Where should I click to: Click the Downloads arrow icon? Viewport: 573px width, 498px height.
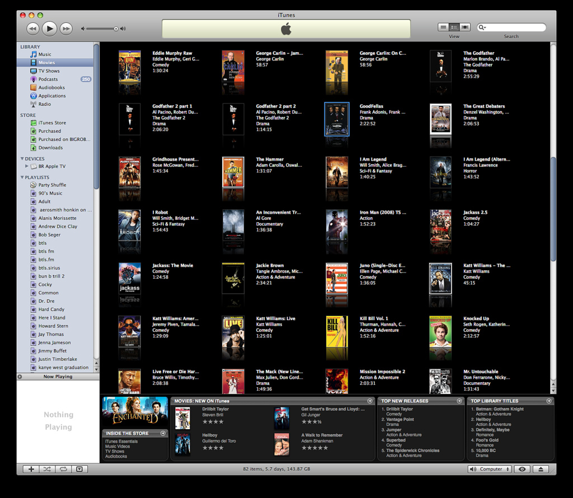point(33,148)
